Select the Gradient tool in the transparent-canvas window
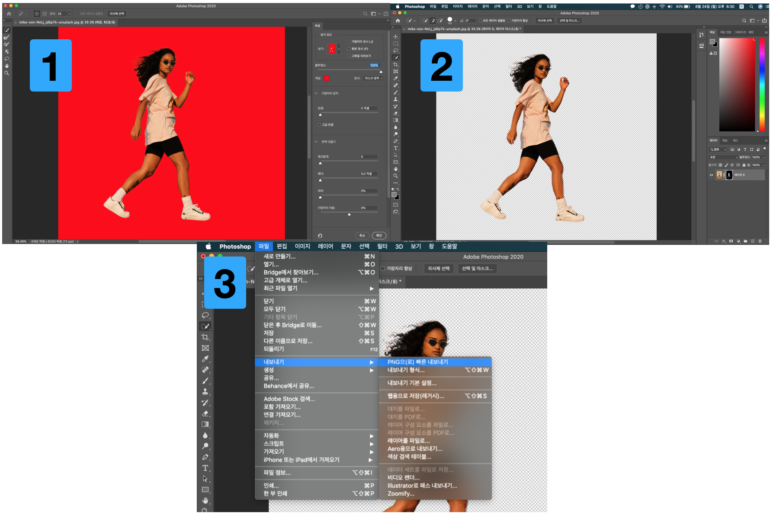Viewport: 770px width, 513px height. click(x=395, y=120)
